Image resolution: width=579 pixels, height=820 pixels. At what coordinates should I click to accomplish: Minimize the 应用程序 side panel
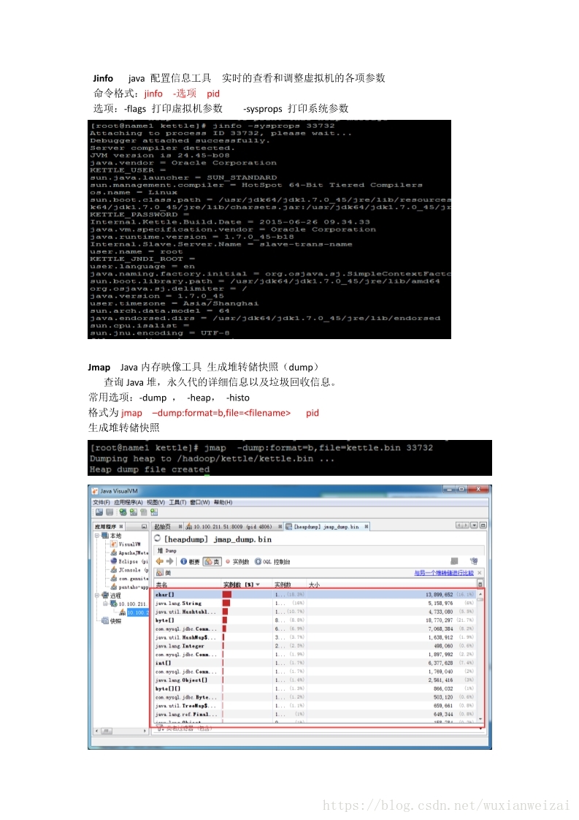click(x=145, y=527)
